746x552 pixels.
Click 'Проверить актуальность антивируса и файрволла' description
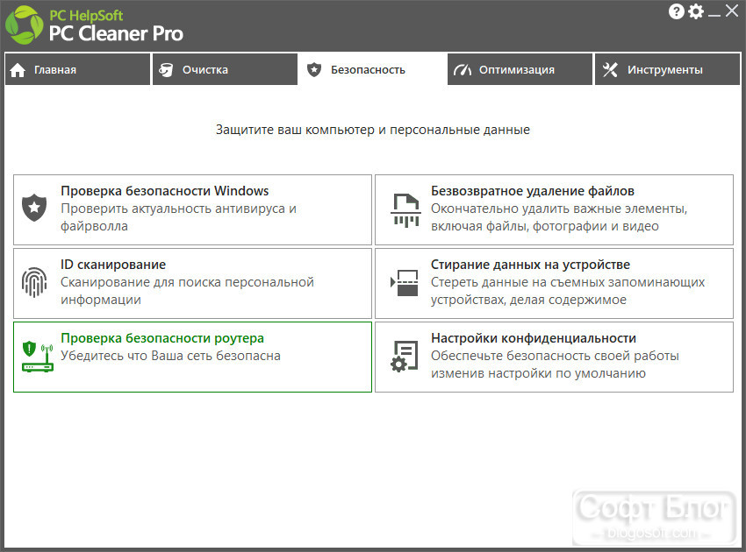click(x=178, y=217)
